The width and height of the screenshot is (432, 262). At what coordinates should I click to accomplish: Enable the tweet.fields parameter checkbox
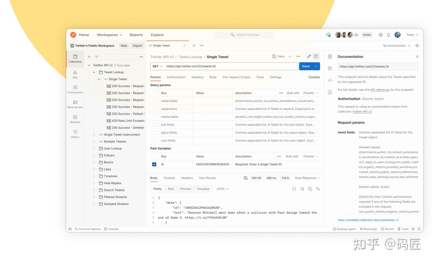[x=154, y=101]
